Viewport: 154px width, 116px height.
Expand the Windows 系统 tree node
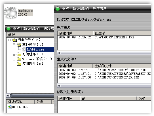[x=14, y=59]
